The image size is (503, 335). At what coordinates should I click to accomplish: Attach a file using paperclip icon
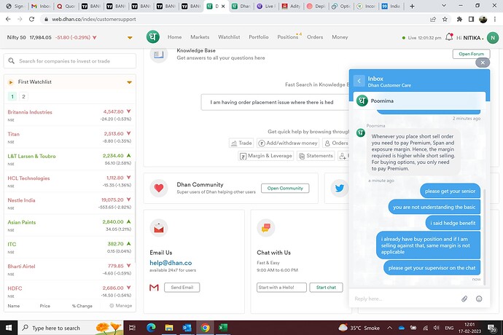point(464,299)
